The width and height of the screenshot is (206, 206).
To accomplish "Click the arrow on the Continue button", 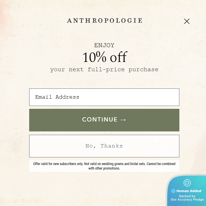I will point(123,120).
